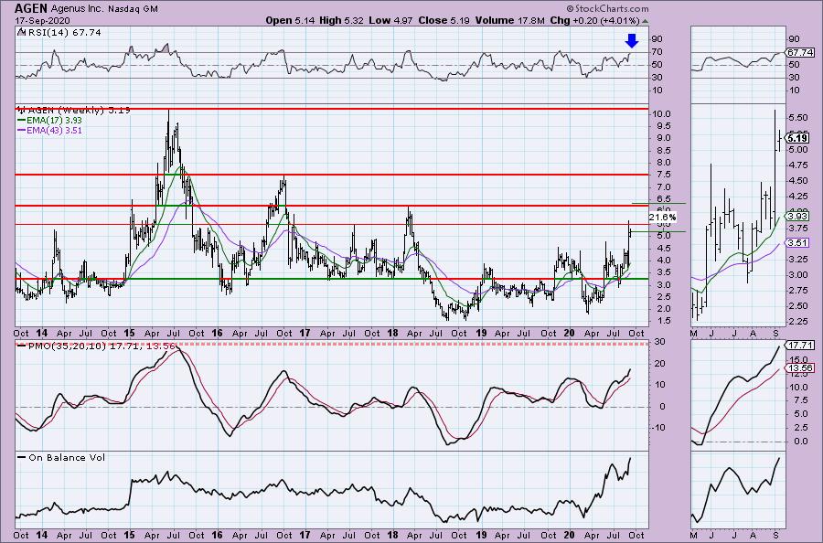This screenshot has height=543, width=823.
Task: Click the 21.6% annotation label
Action: click(x=662, y=218)
